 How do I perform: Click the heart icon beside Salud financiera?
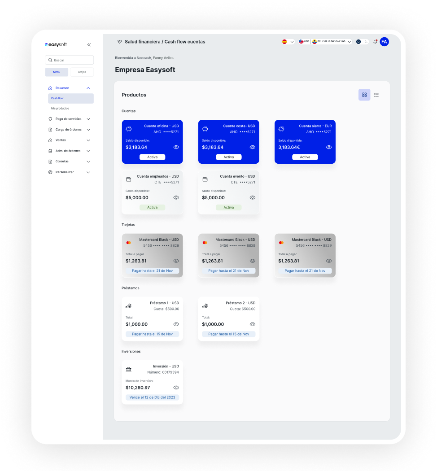(119, 42)
